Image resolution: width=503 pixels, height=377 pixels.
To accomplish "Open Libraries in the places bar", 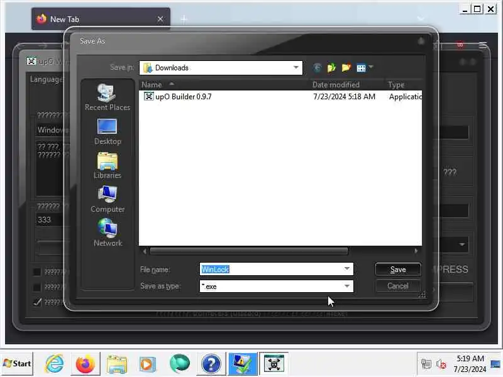I will point(108,166).
